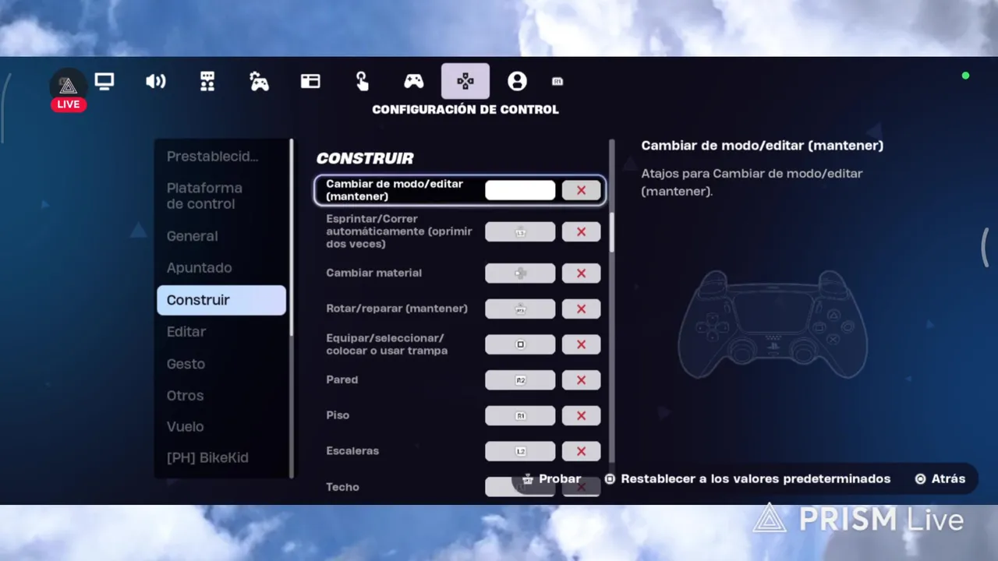Select empty binding field for Cambiar de modo/editar

click(520, 190)
